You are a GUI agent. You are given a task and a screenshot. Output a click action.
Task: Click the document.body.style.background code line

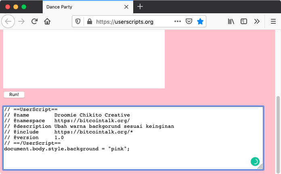pos(67,149)
